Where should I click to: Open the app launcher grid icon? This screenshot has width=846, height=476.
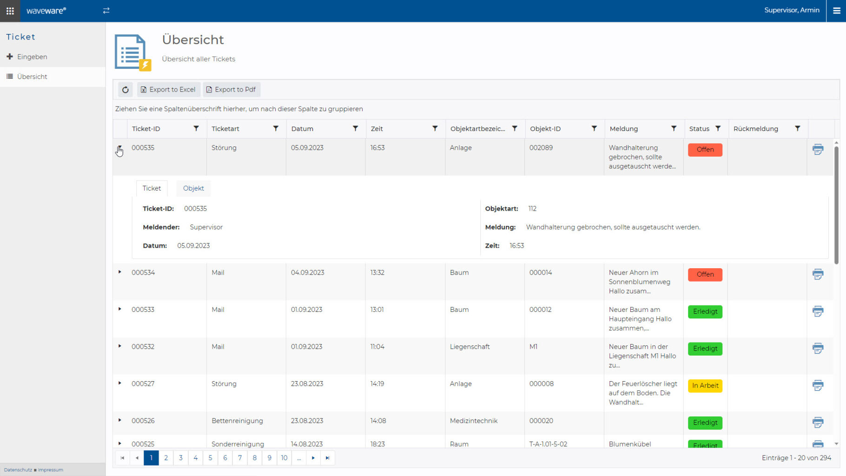(10, 11)
